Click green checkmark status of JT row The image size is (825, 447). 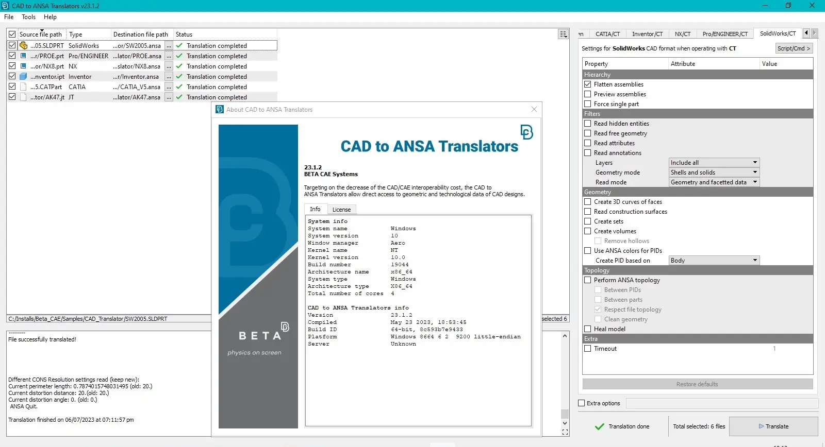179,97
